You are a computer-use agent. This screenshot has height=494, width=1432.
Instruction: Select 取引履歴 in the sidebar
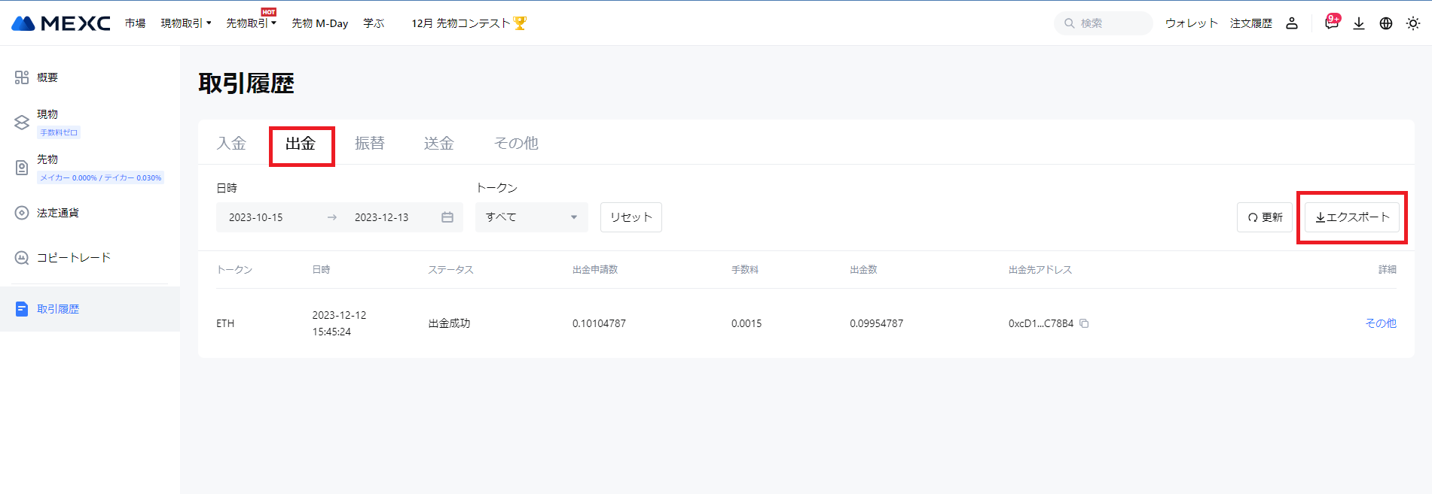click(58, 309)
